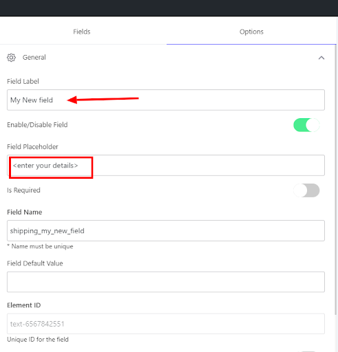This screenshot has width=338, height=352.
Task: Click the dark top header bar
Action: (x=169, y=8)
